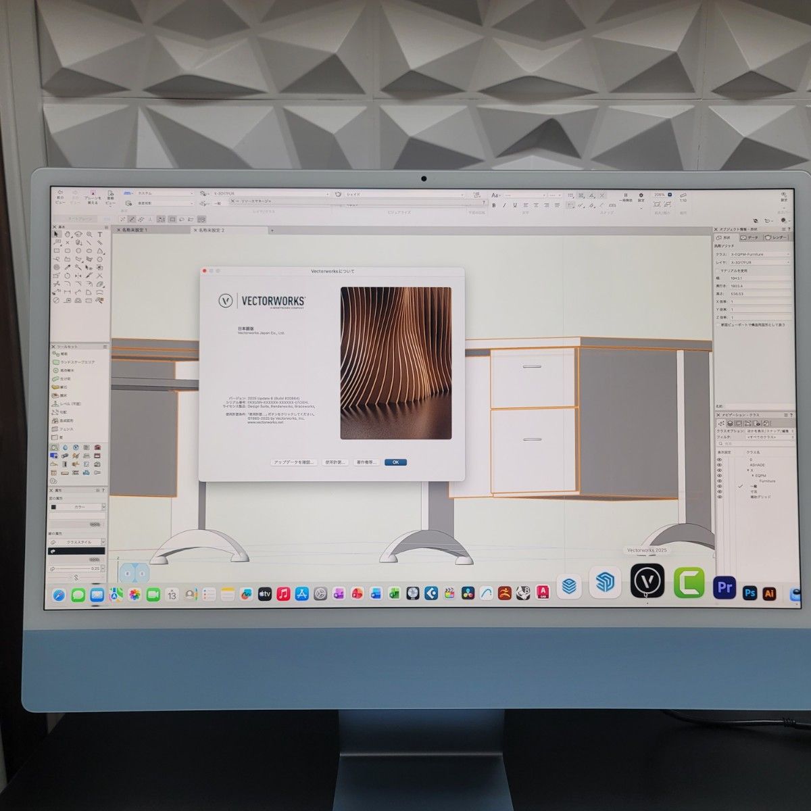Image resolution: width=811 pixels, height=811 pixels.
Task: Open Premiere Pro from the Dock
Action: pos(724,587)
